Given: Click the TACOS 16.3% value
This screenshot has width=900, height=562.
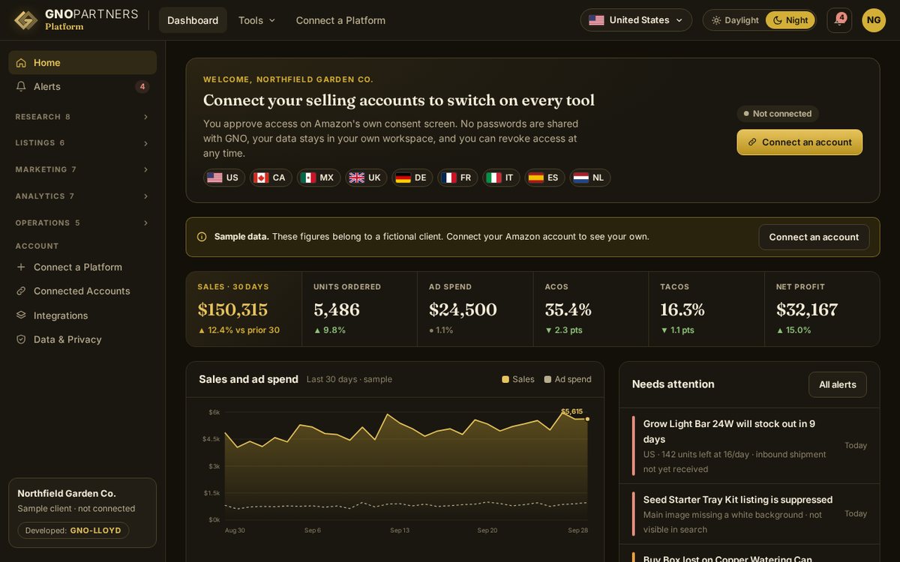Looking at the screenshot, I should [682, 309].
